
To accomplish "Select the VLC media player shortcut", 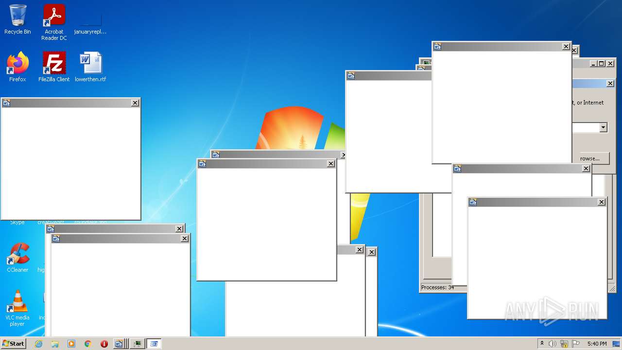I will pos(17,308).
